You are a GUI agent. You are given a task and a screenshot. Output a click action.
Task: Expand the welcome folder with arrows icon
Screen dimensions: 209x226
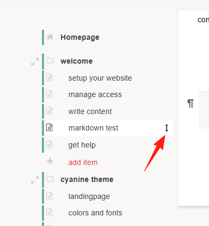click(35, 62)
